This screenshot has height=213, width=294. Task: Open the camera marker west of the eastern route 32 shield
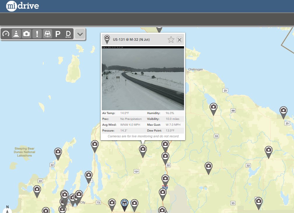(x=209, y=168)
